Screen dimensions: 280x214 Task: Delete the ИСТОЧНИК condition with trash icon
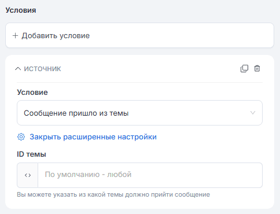257,68
